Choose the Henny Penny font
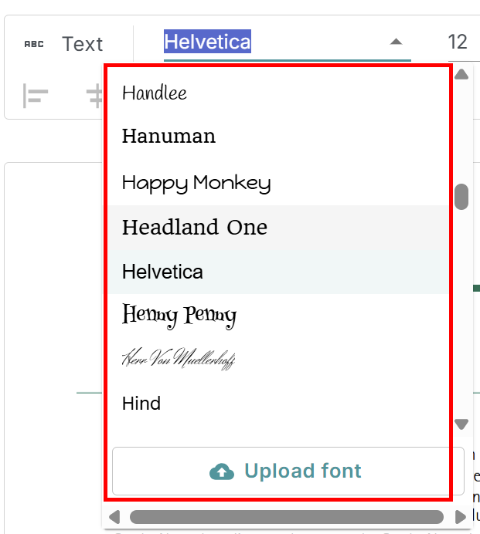 click(179, 315)
